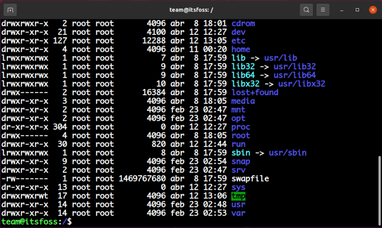Open the hamburger menu
This screenshot has width=382, height=228.
click(323, 10)
